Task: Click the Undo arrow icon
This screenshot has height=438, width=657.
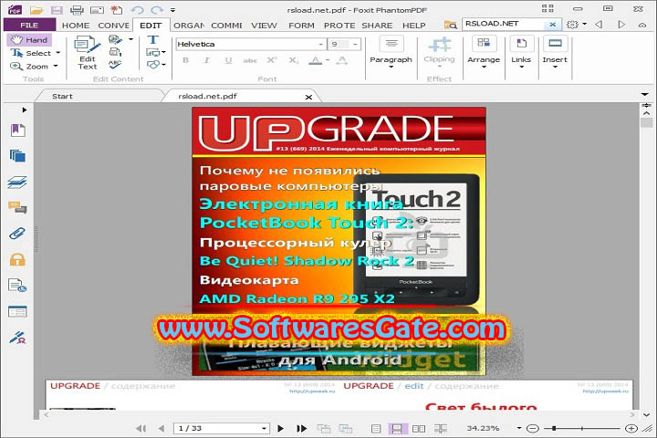Action: [137, 10]
